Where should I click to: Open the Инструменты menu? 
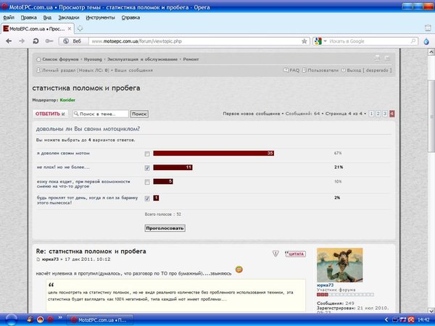coord(100,17)
